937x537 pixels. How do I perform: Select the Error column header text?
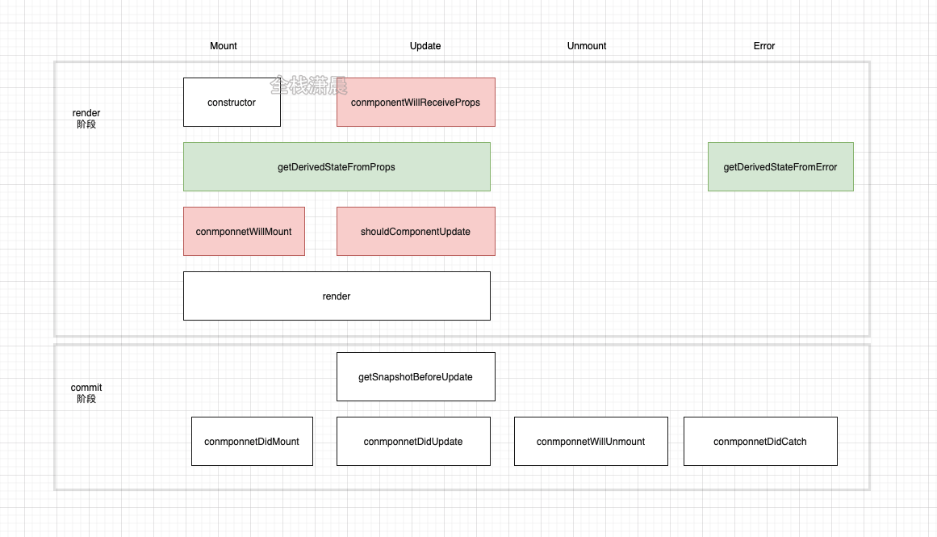(764, 46)
